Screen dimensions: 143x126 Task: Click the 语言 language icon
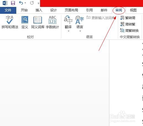[80, 20]
